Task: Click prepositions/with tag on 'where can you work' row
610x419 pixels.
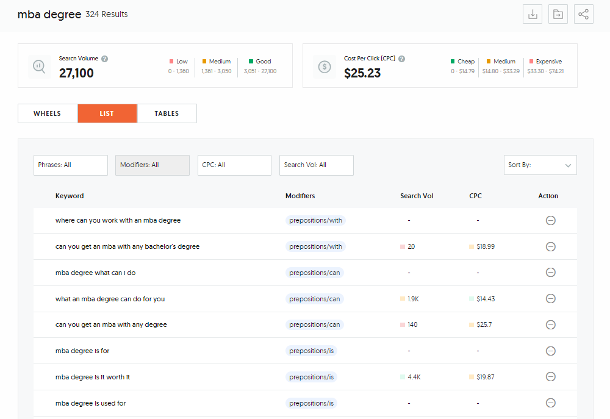Action: 315,220
